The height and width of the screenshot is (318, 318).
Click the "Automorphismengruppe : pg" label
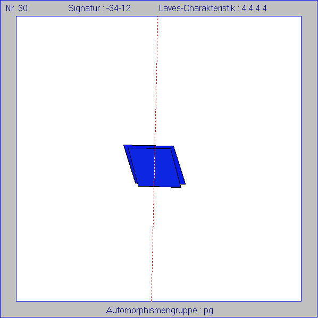click(160, 311)
